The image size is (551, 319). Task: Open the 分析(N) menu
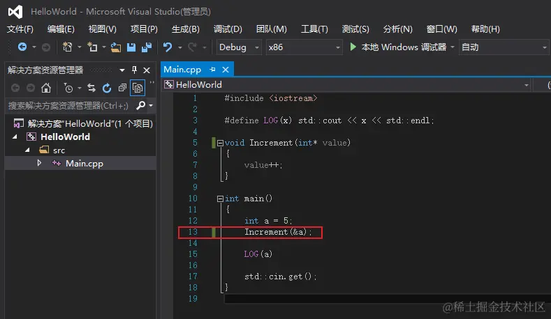pos(398,29)
